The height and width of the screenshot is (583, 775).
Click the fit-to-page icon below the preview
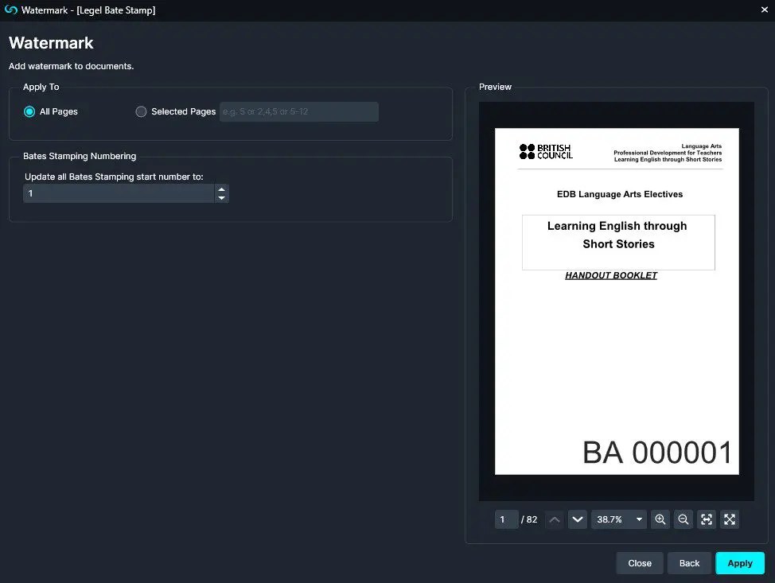[707, 519]
